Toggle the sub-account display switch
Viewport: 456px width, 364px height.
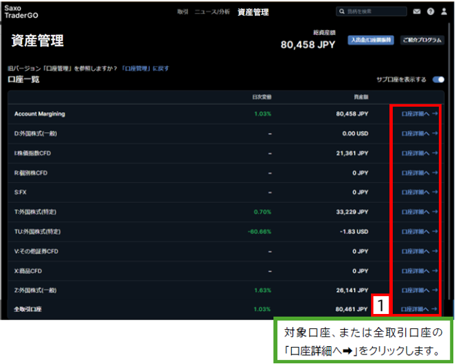[438, 80]
